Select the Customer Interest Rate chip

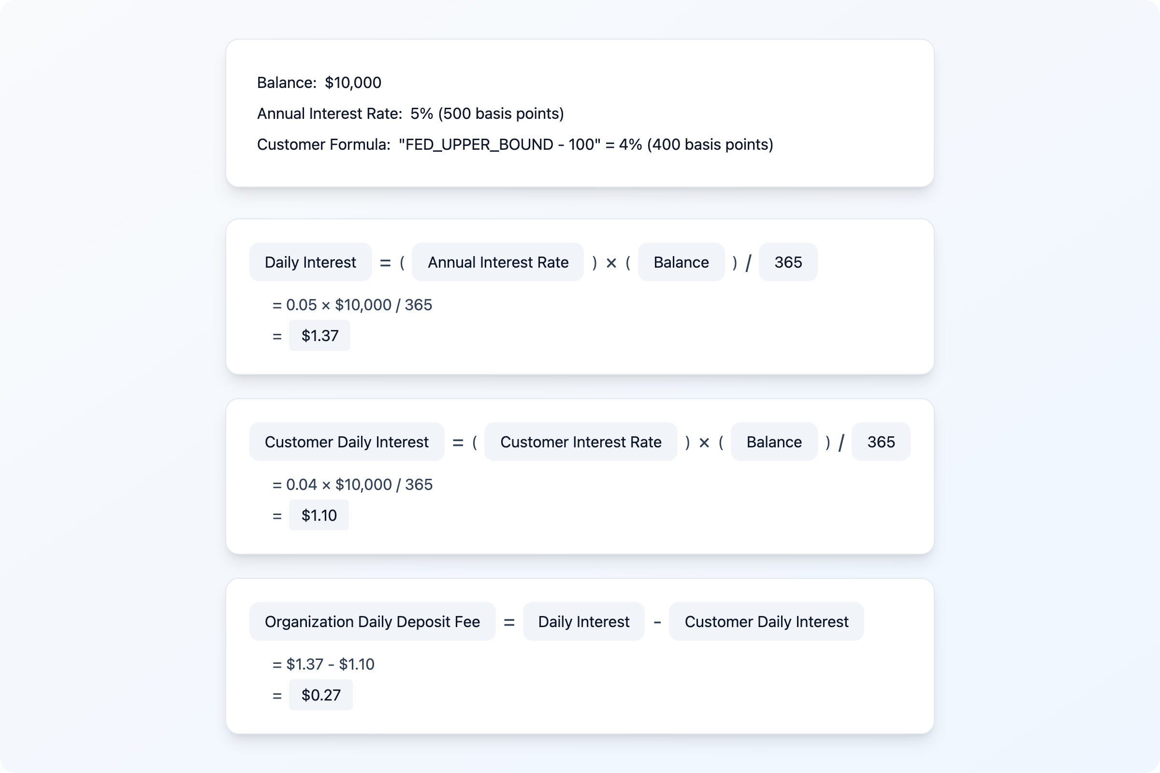click(x=580, y=442)
